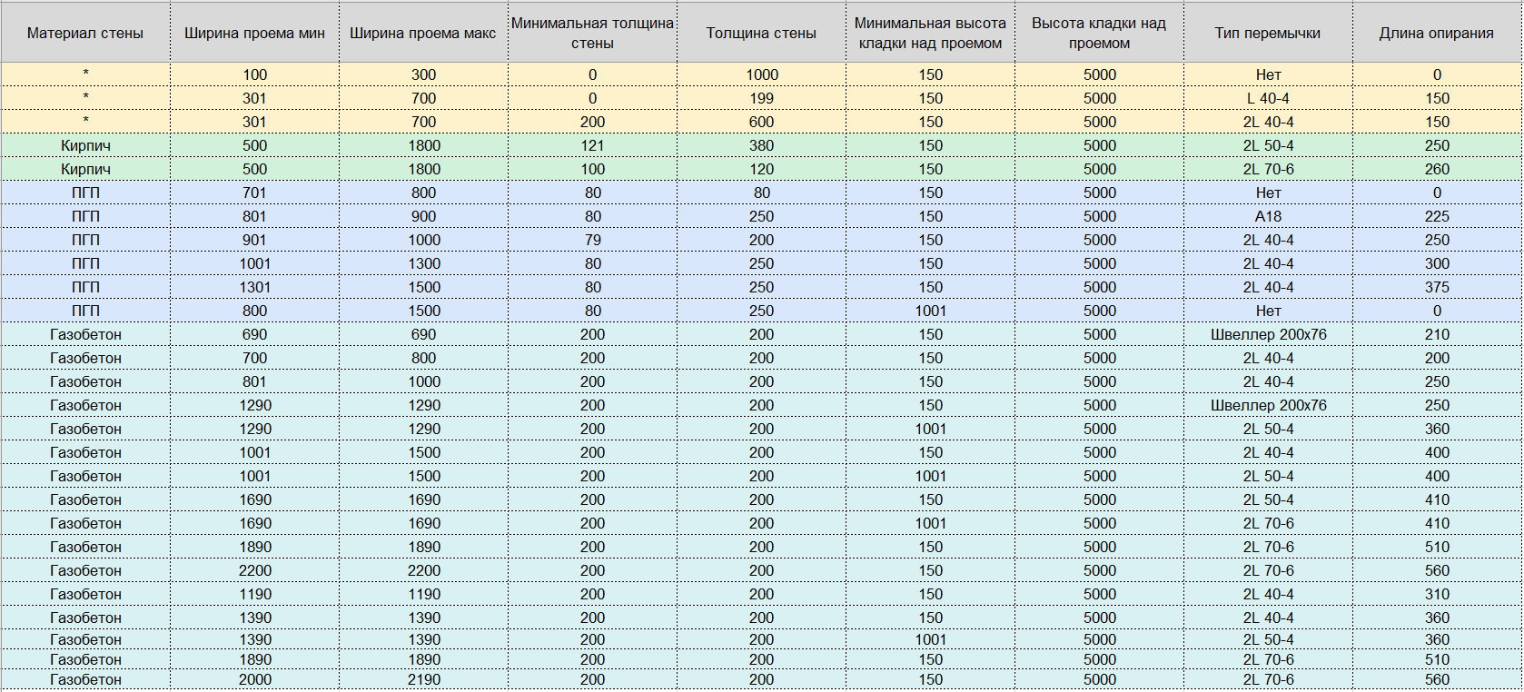Select the minimum thickness cell '79'
Screen dimensions: 1524x692
click(x=592, y=240)
